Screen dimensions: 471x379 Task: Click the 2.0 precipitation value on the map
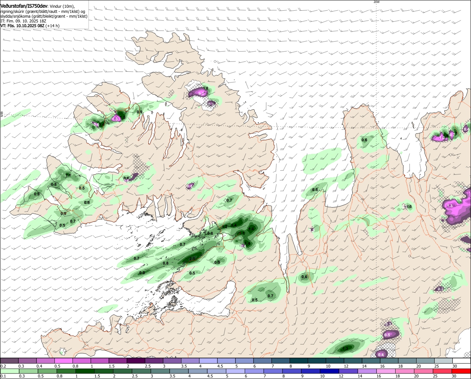[192, 259]
